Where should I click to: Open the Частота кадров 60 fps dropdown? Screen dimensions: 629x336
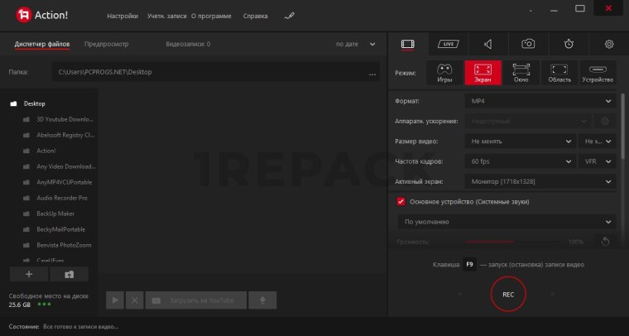[520, 161]
